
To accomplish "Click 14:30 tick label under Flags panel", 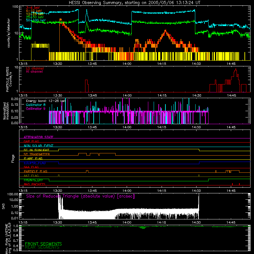I will (196, 191).
